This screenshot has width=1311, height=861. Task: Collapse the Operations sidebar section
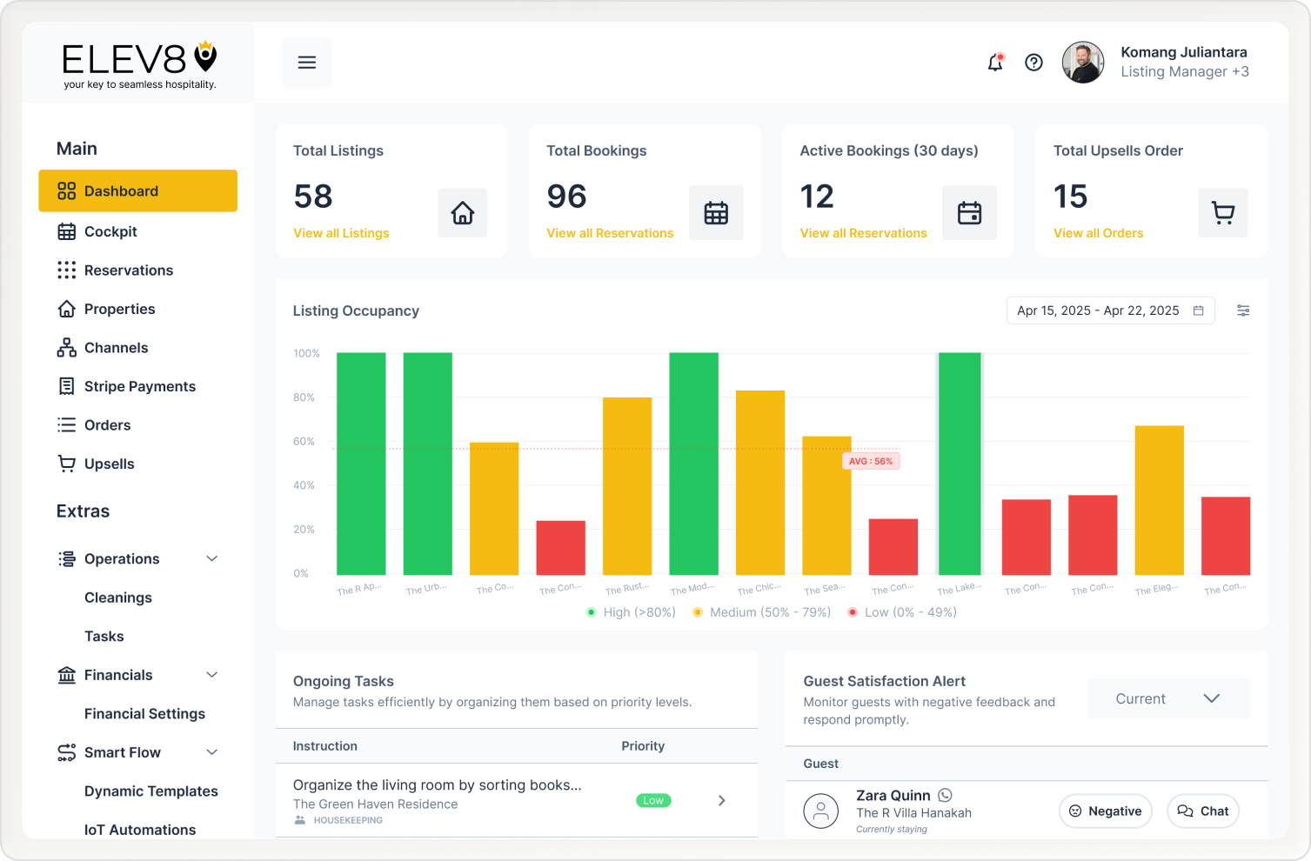pos(211,558)
